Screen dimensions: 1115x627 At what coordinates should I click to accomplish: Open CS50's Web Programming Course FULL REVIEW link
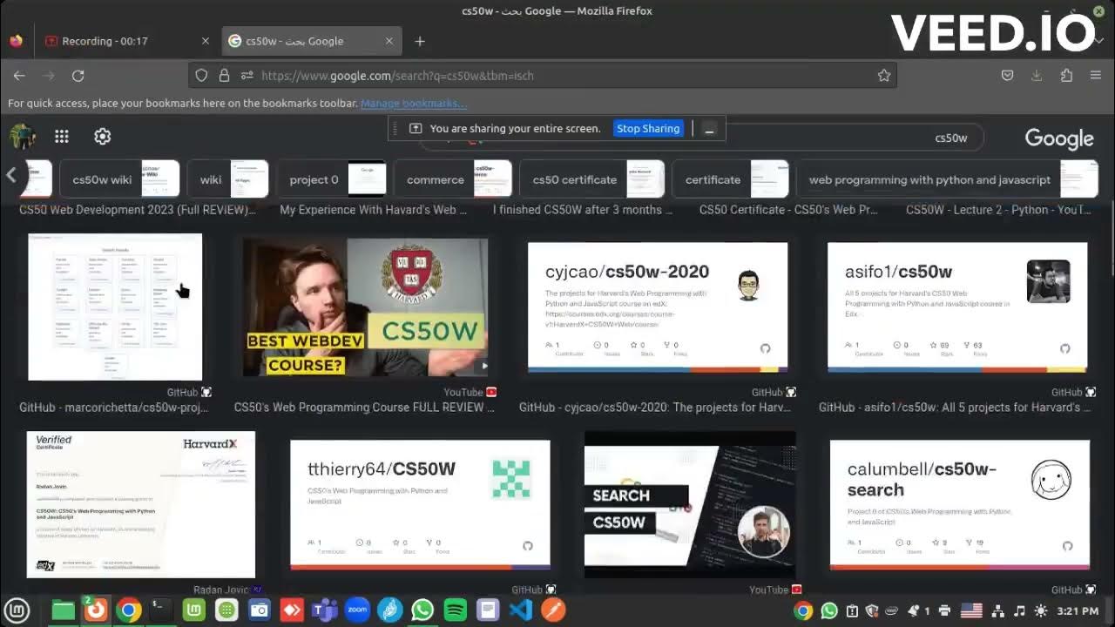pyautogui.click(x=364, y=407)
